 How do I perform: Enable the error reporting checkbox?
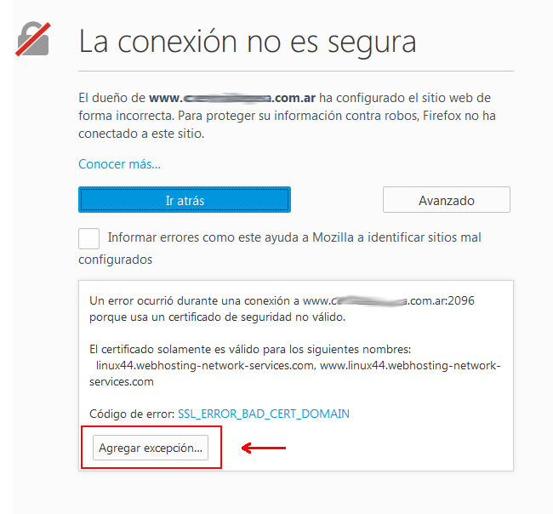click(x=88, y=238)
